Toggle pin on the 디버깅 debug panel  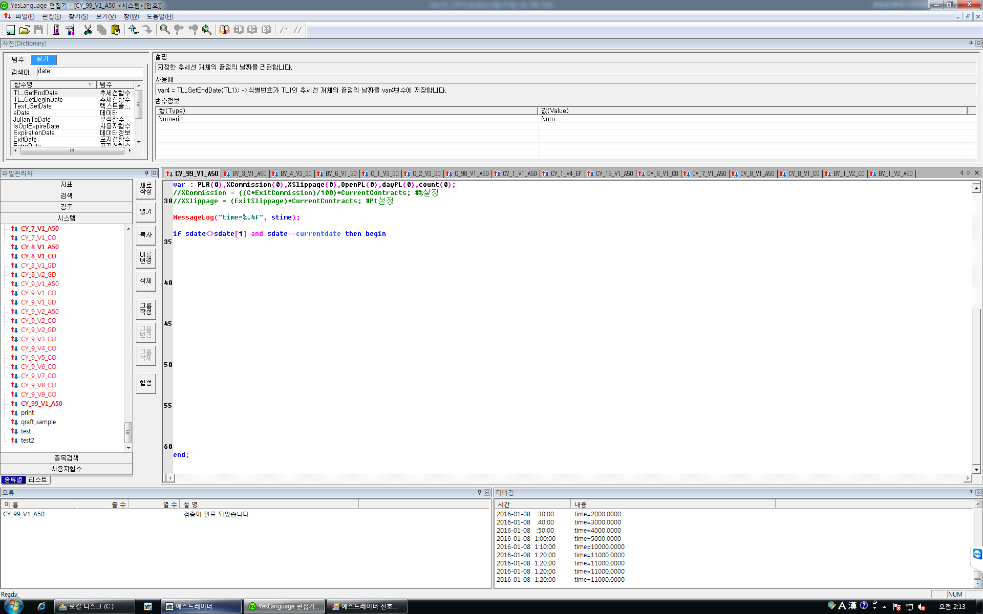click(x=971, y=492)
